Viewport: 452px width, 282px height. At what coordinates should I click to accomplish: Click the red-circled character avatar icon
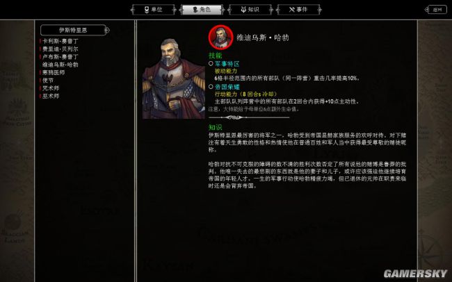[x=221, y=38]
